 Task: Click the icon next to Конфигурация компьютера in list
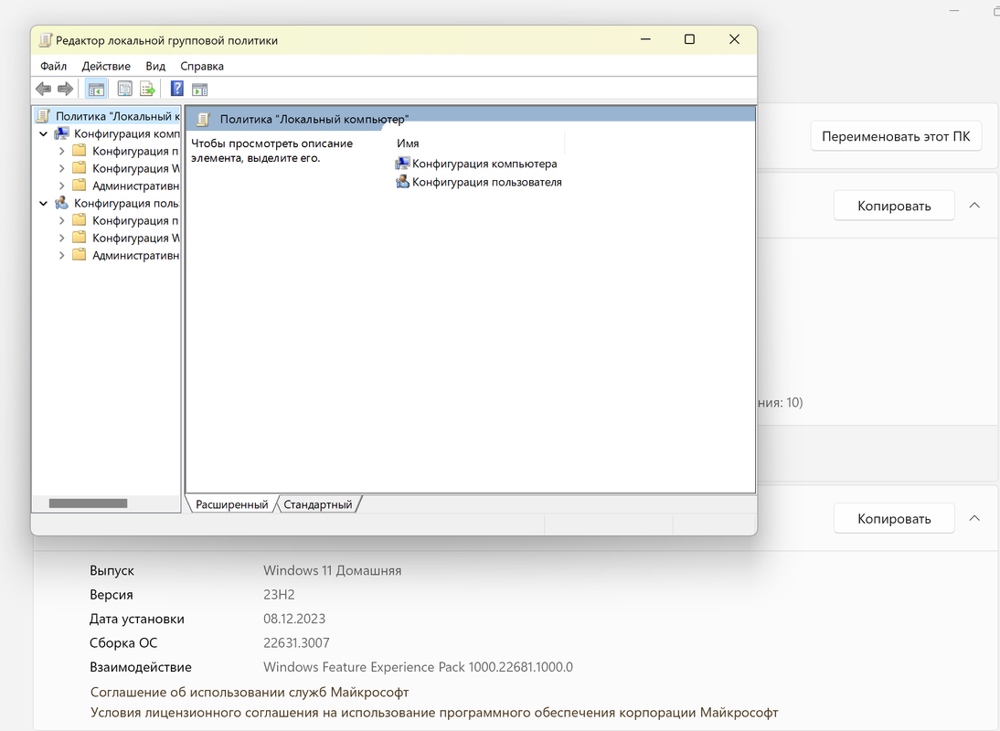pyautogui.click(x=402, y=164)
